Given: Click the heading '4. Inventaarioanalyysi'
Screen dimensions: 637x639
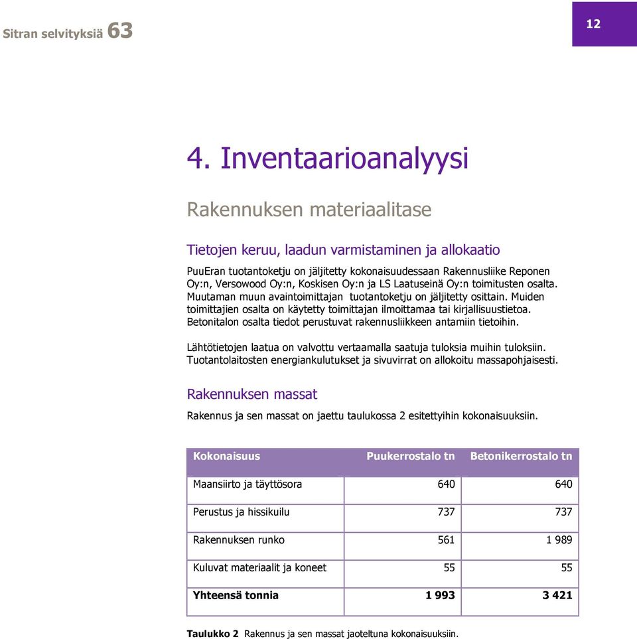Looking at the screenshot, I should tap(328, 159).
